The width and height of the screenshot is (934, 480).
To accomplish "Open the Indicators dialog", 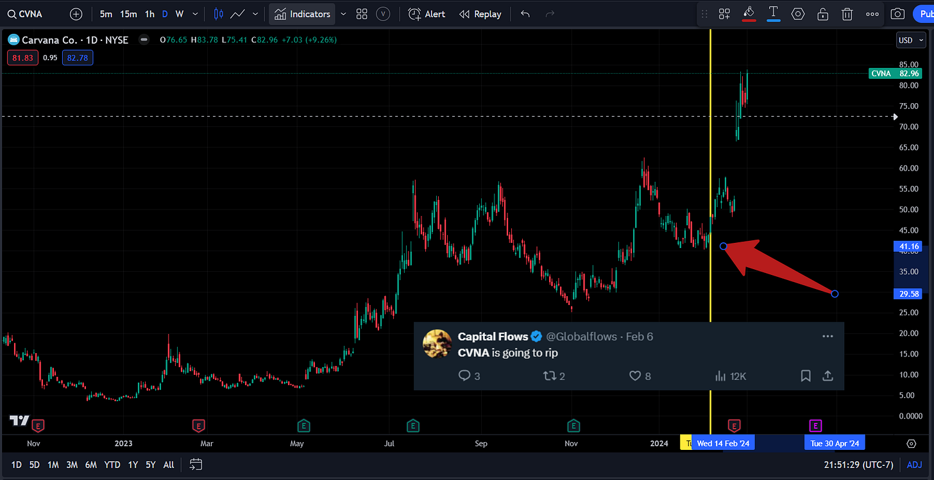I will [x=302, y=14].
